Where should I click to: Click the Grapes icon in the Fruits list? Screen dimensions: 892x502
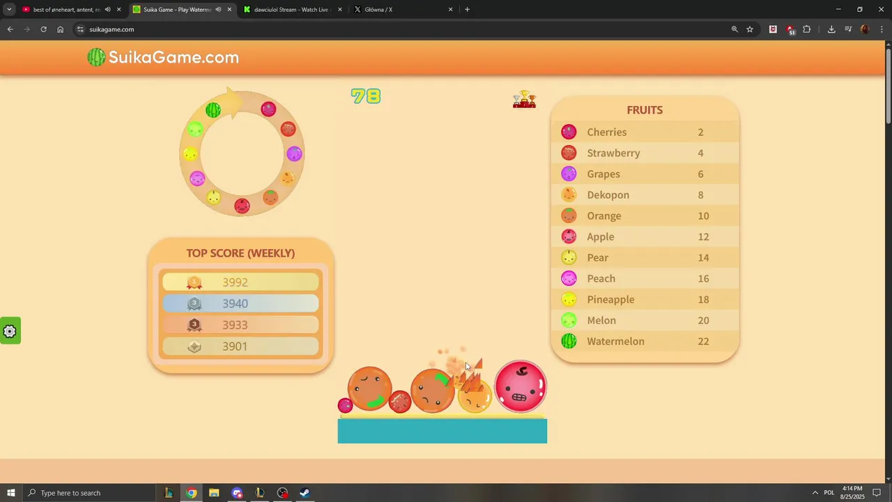point(569,174)
